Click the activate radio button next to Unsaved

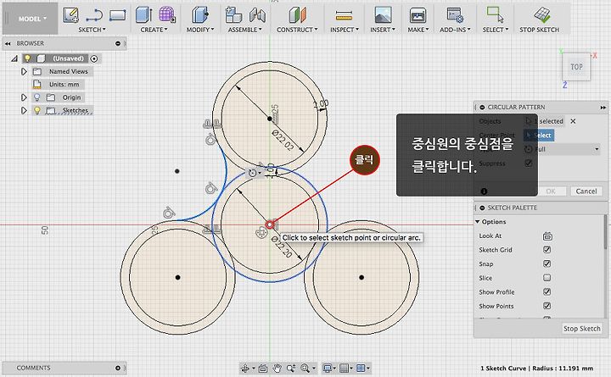pos(94,58)
